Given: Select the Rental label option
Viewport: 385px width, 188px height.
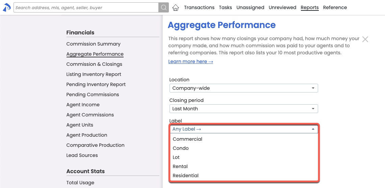Looking at the screenshot, I should pos(180,166).
